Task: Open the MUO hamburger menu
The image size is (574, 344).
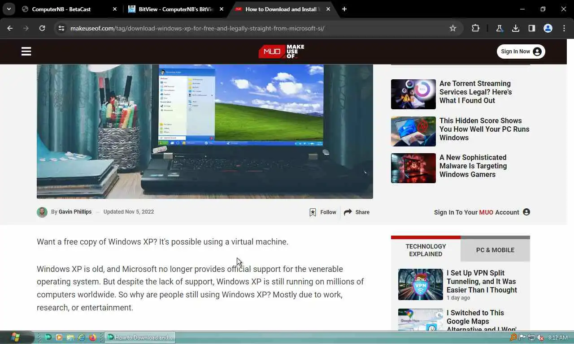Action: [x=26, y=52]
